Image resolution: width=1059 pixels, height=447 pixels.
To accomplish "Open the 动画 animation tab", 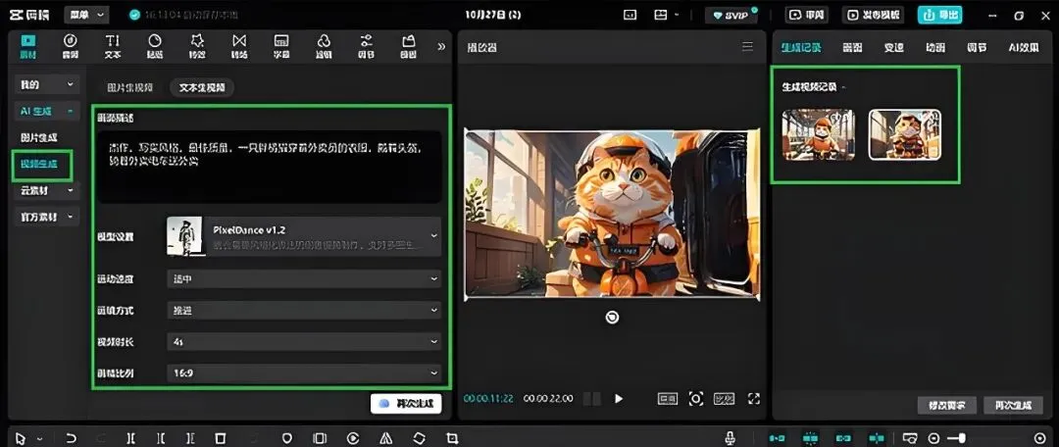I will pyautogui.click(x=934, y=47).
